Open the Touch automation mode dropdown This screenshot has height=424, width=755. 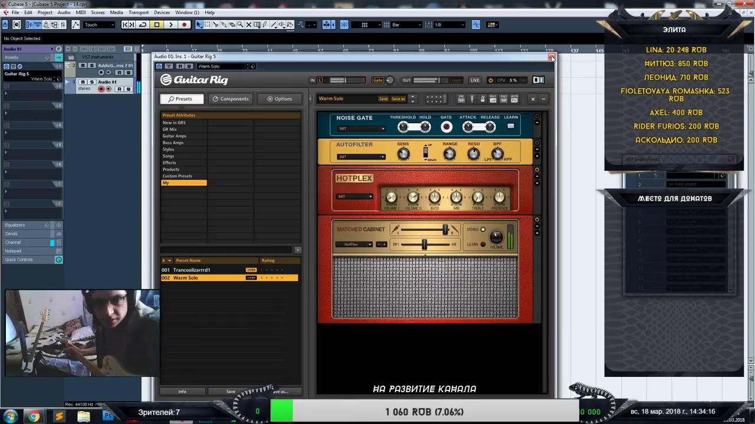[x=99, y=25]
